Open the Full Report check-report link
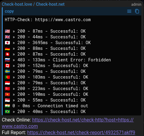 click(81, 132)
